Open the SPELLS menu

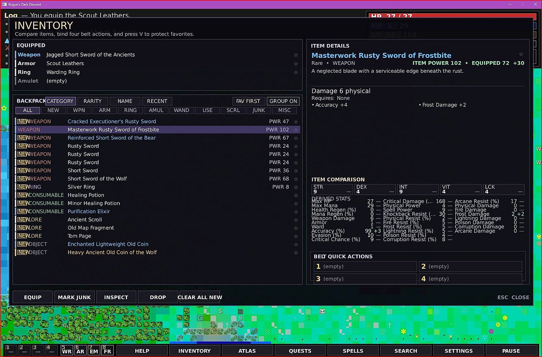(x=353, y=351)
